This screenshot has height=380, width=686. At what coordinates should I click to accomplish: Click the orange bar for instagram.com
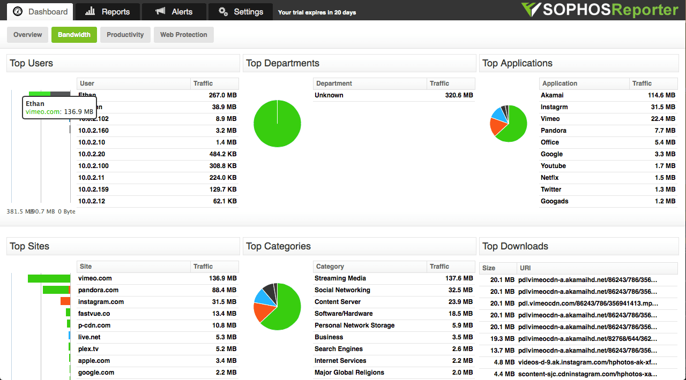click(65, 302)
